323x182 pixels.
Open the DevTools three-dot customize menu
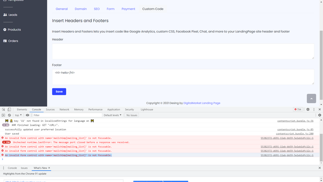(x=314, y=110)
